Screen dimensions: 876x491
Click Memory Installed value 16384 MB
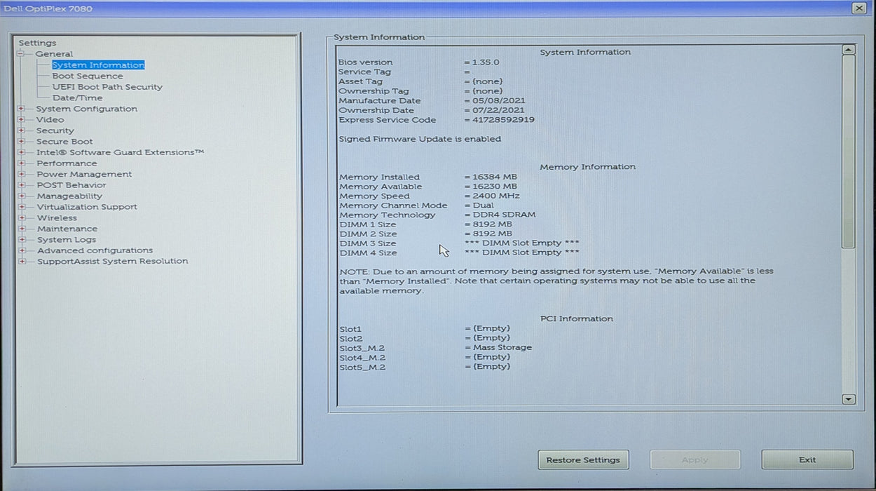pos(495,177)
